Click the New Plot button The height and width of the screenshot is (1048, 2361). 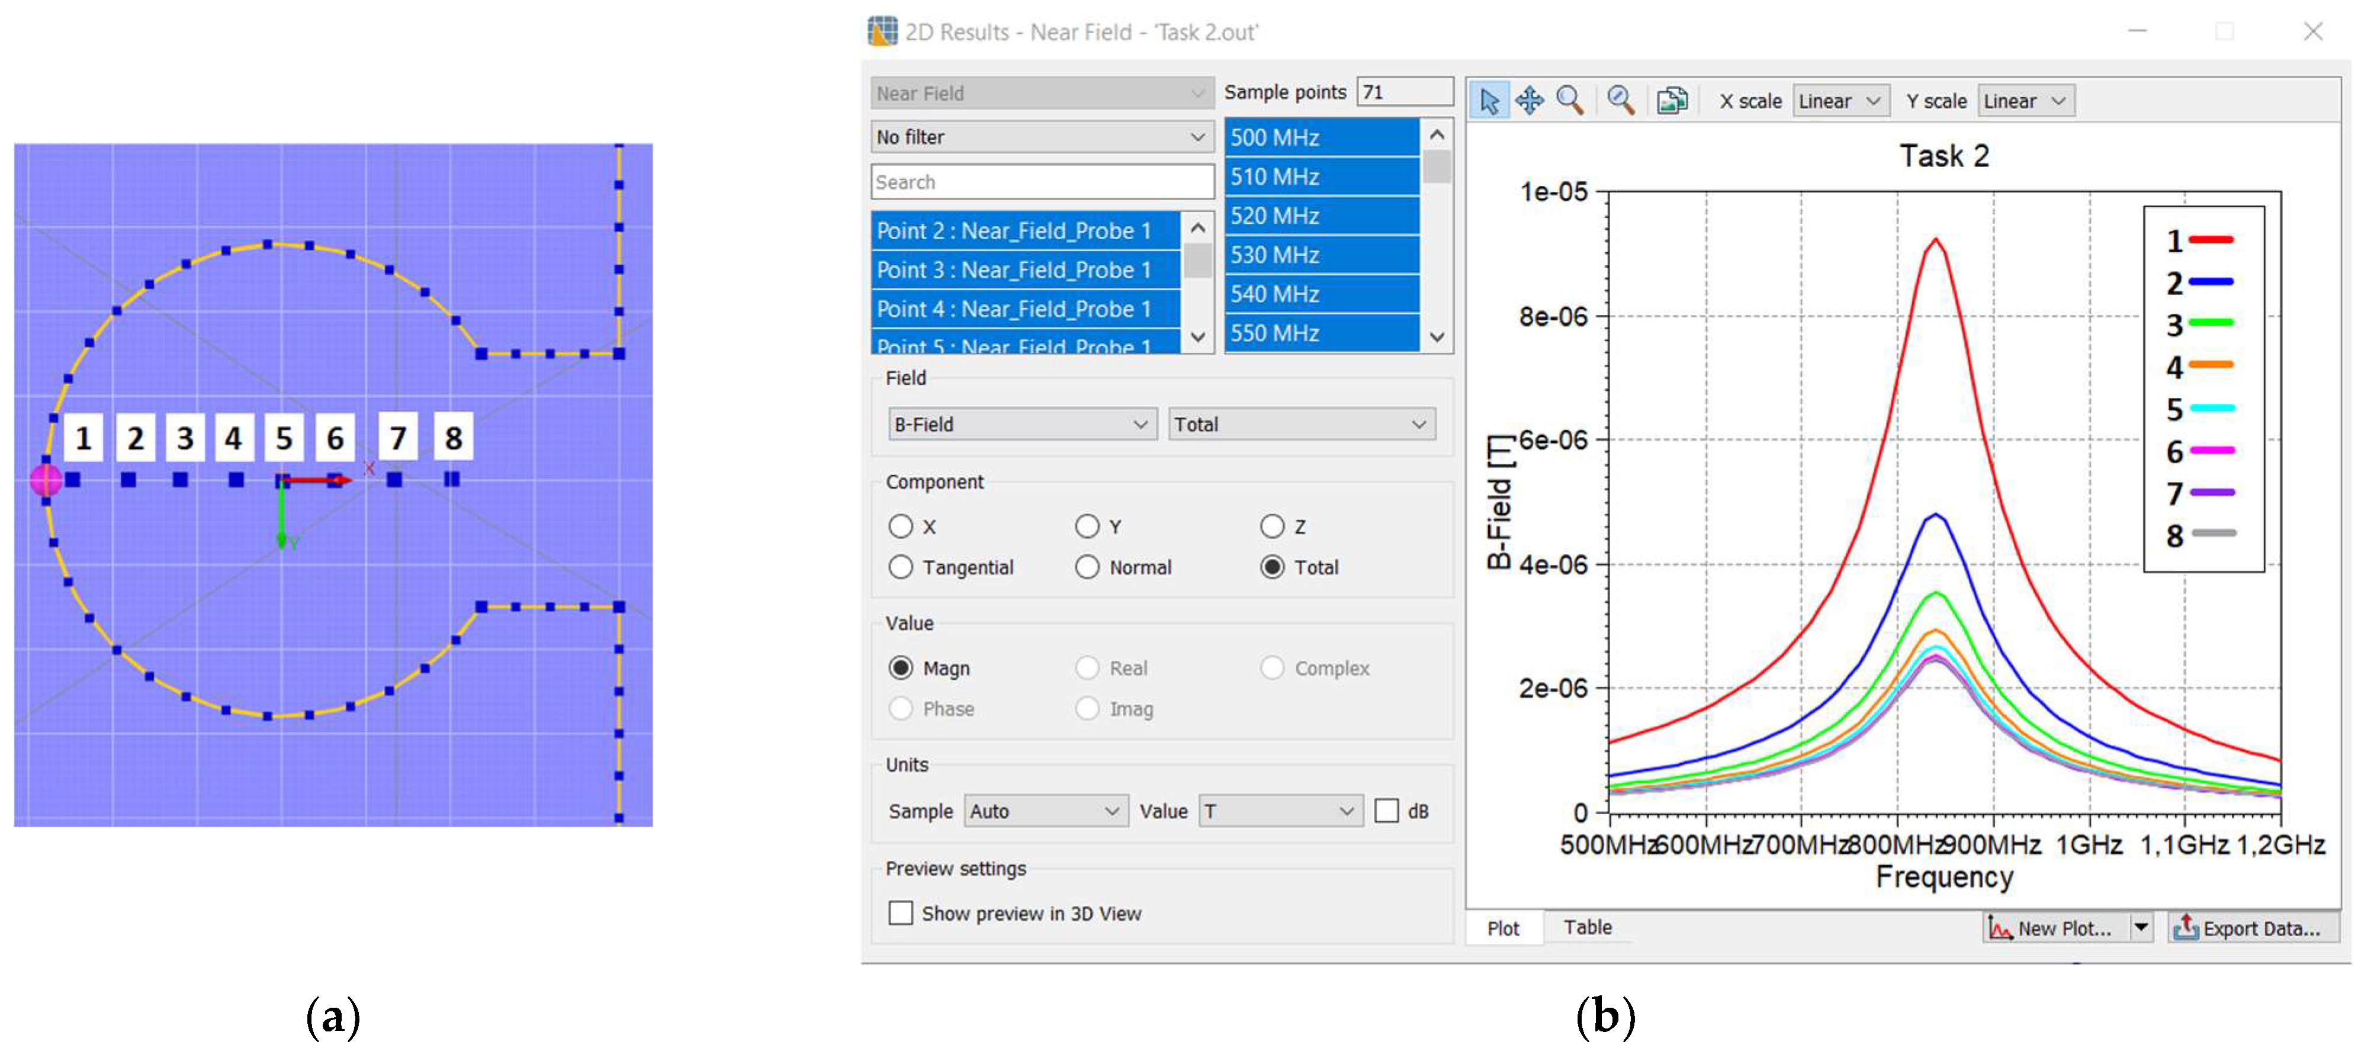[x=2057, y=928]
